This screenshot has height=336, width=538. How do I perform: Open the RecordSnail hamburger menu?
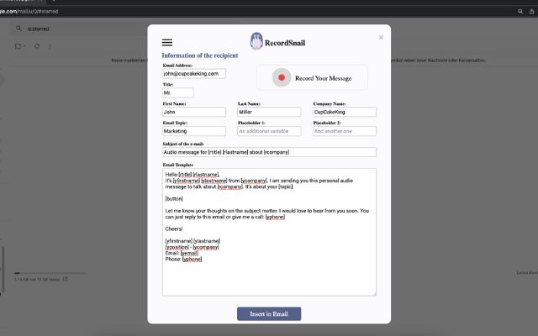(167, 43)
